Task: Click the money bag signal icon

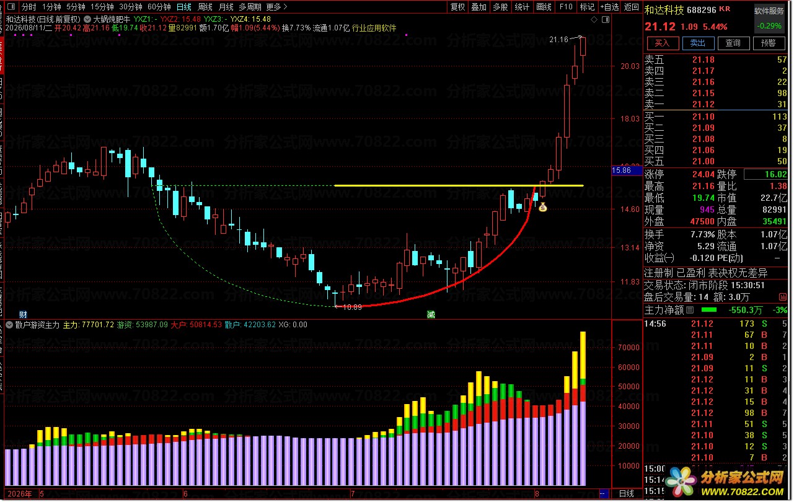Action: (x=543, y=207)
